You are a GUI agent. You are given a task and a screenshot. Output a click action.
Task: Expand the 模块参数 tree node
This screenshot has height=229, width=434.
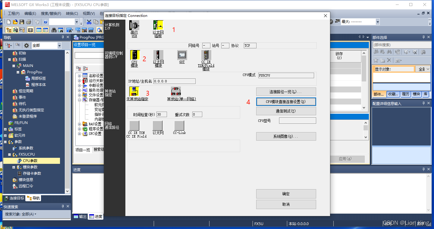click(x=14, y=167)
